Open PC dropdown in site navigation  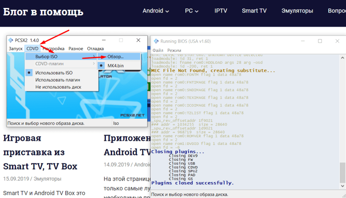coord(192,11)
